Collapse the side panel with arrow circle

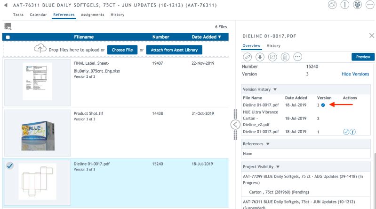pyautogui.click(x=235, y=125)
